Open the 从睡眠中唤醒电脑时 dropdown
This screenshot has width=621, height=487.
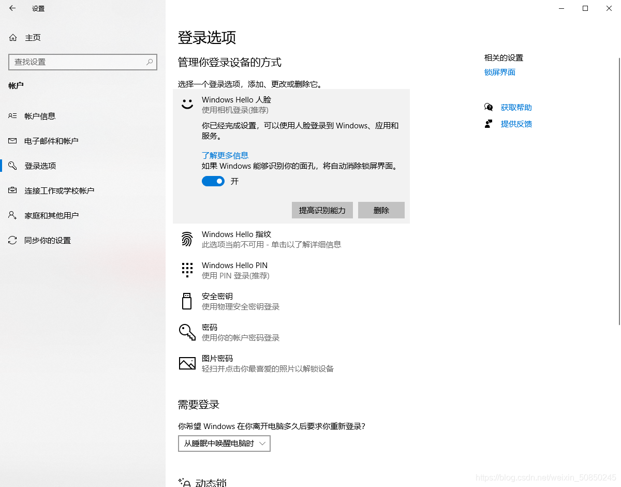(224, 443)
